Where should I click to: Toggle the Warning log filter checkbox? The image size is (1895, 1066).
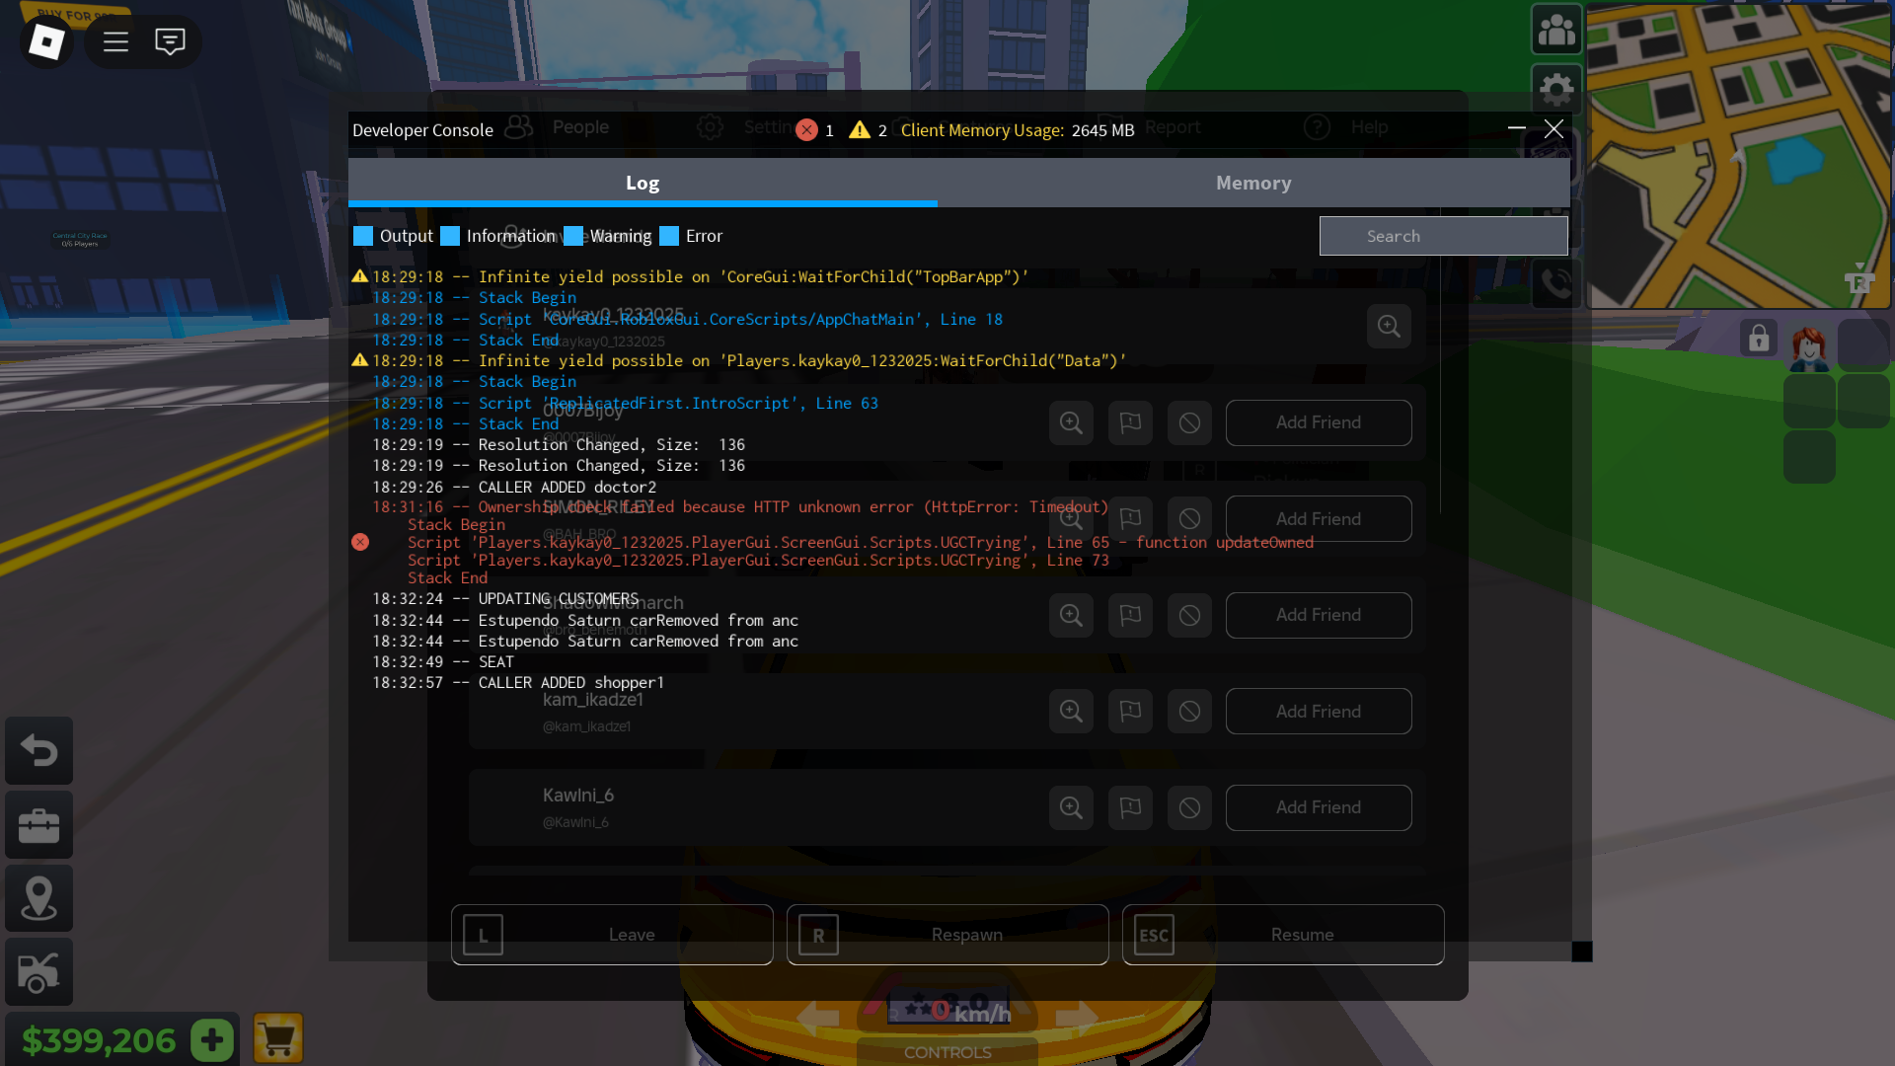click(x=573, y=236)
